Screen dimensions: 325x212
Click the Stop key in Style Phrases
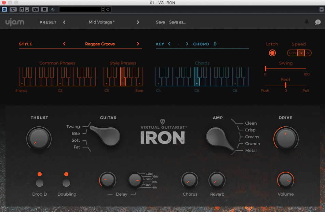[x=139, y=82]
